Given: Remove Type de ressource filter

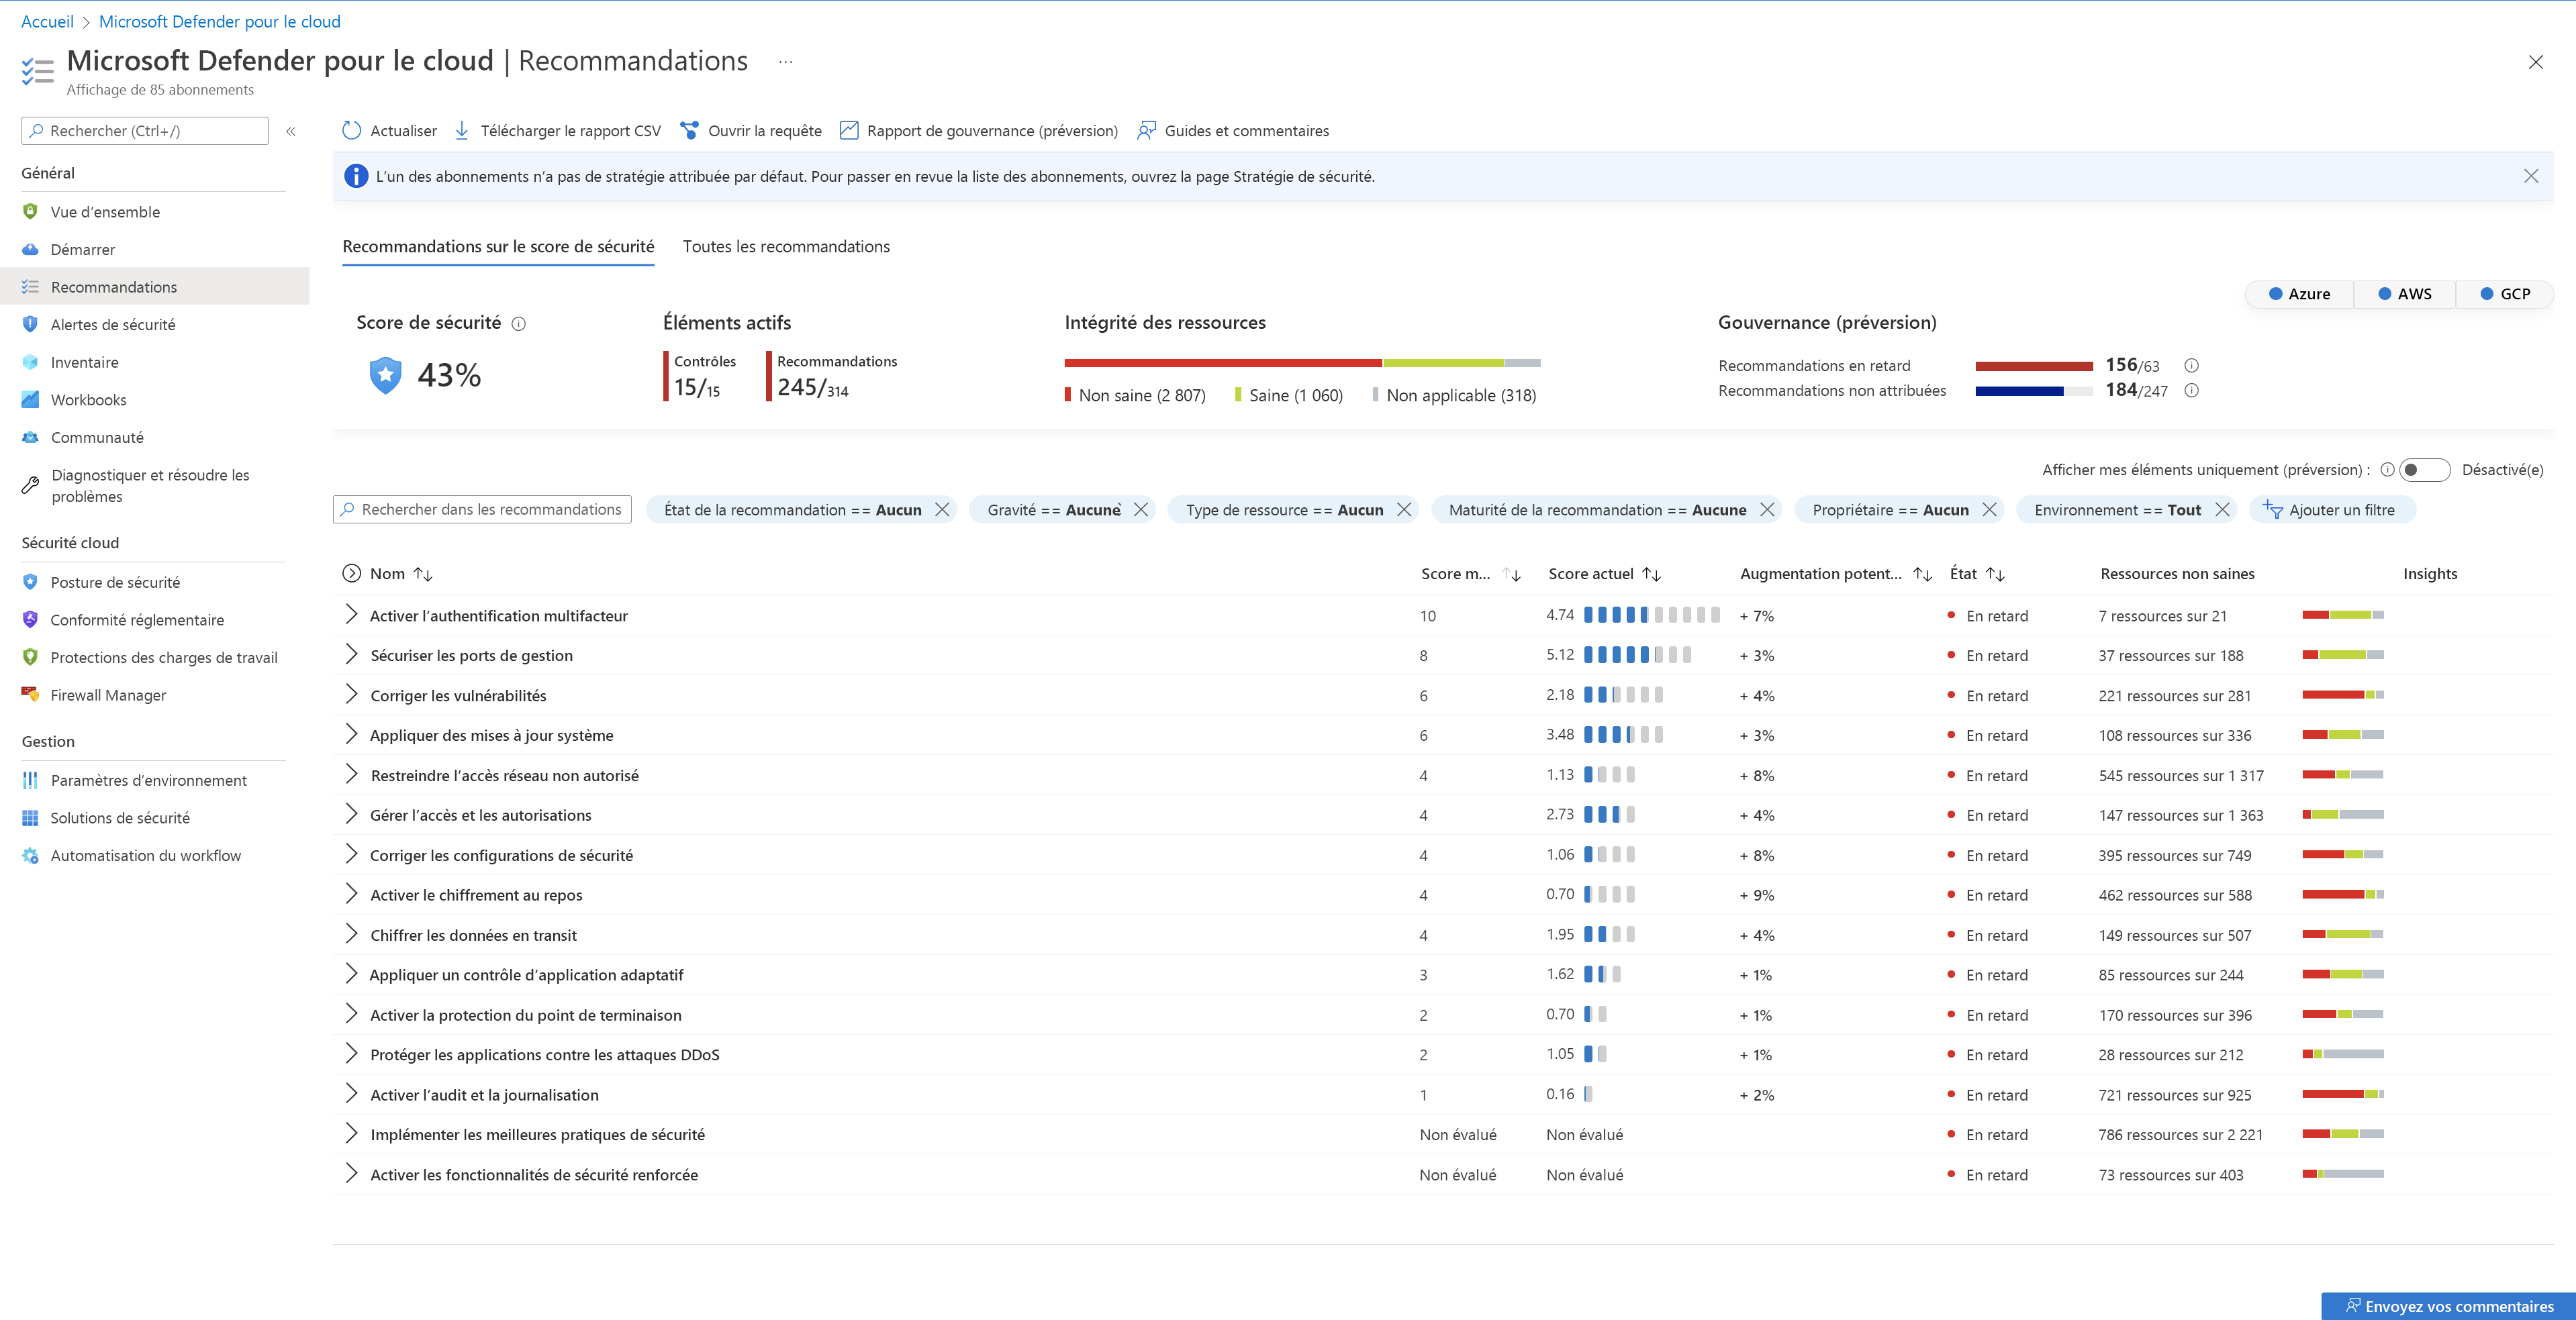Looking at the screenshot, I should pyautogui.click(x=1404, y=509).
